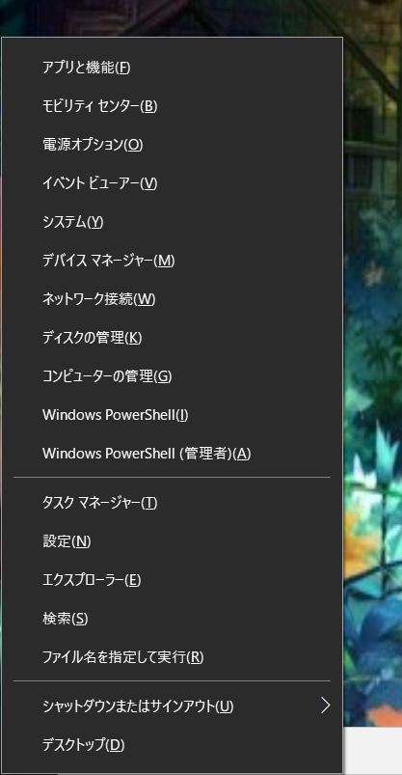Select モビリティ センター entry
The image size is (402, 775).
[172, 106]
